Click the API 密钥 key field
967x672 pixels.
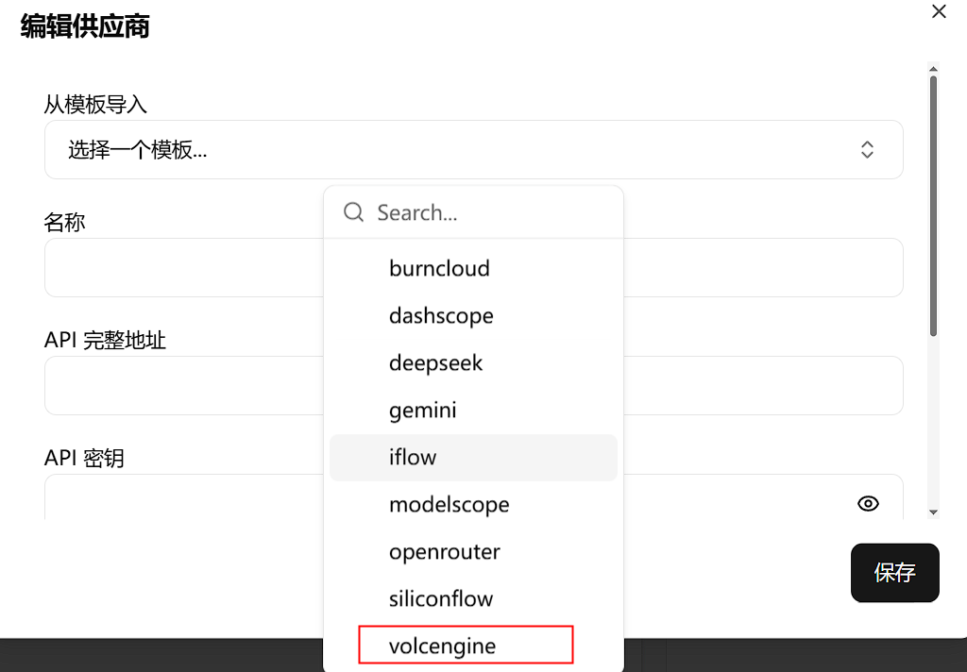(x=179, y=498)
